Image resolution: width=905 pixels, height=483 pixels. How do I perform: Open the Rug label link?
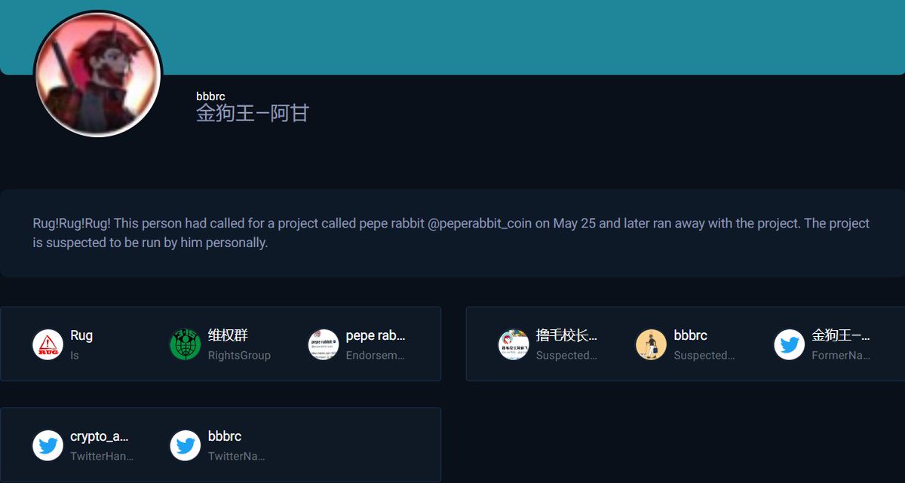click(81, 335)
